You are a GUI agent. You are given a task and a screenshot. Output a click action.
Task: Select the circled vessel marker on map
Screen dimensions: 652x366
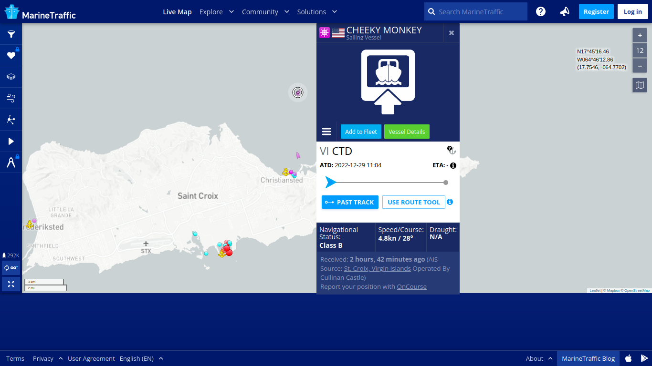298,92
